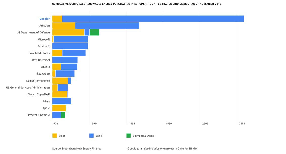
Task: Click the Facebook bar
Action: 70,46
